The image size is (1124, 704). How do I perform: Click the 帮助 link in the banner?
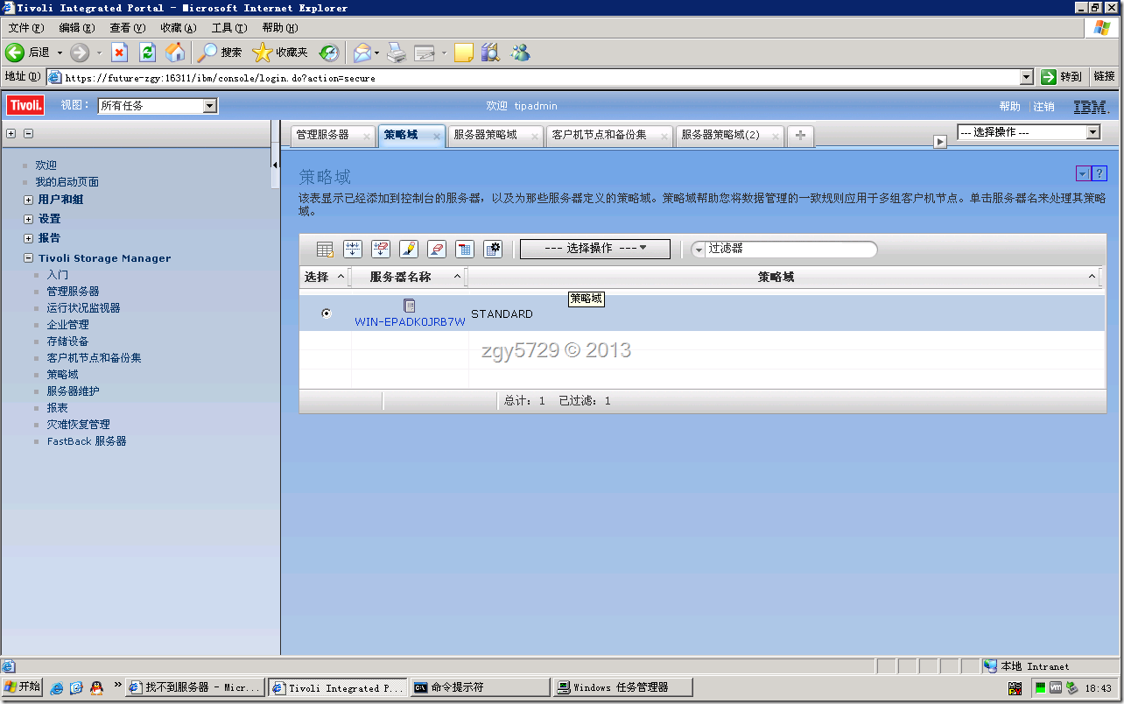[1009, 107]
